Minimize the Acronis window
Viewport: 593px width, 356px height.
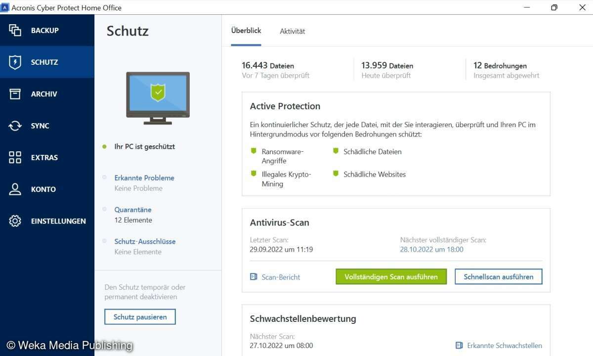[526, 7]
